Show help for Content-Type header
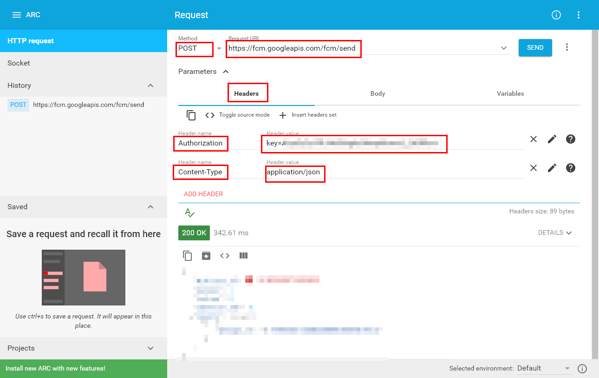This screenshot has width=599, height=378. tap(571, 168)
